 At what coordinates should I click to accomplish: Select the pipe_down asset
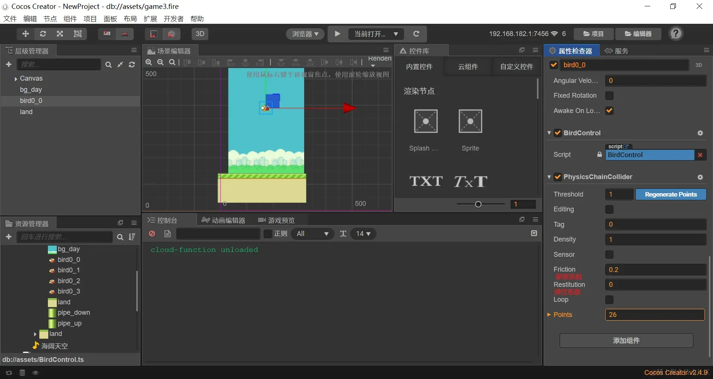click(74, 313)
